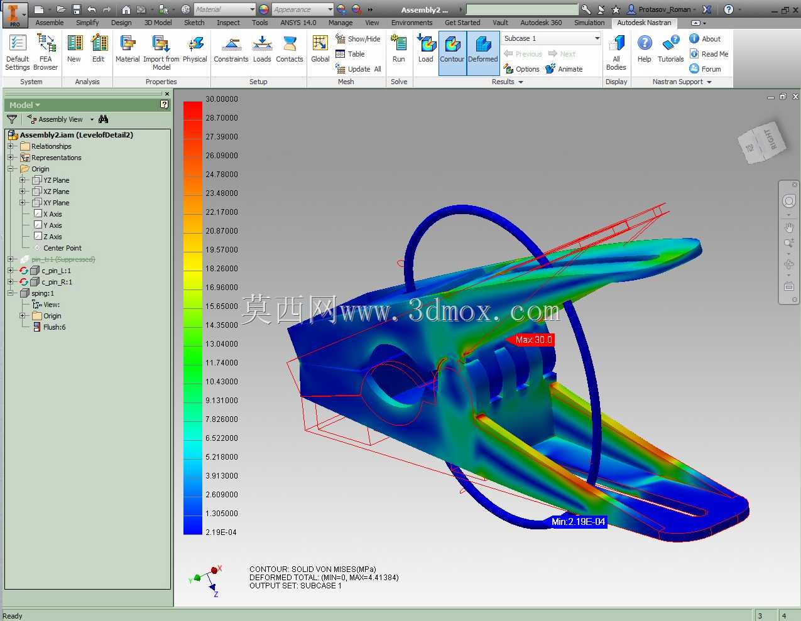Image resolution: width=801 pixels, height=621 pixels.
Task: Select the Constraints tool
Action: (231, 49)
